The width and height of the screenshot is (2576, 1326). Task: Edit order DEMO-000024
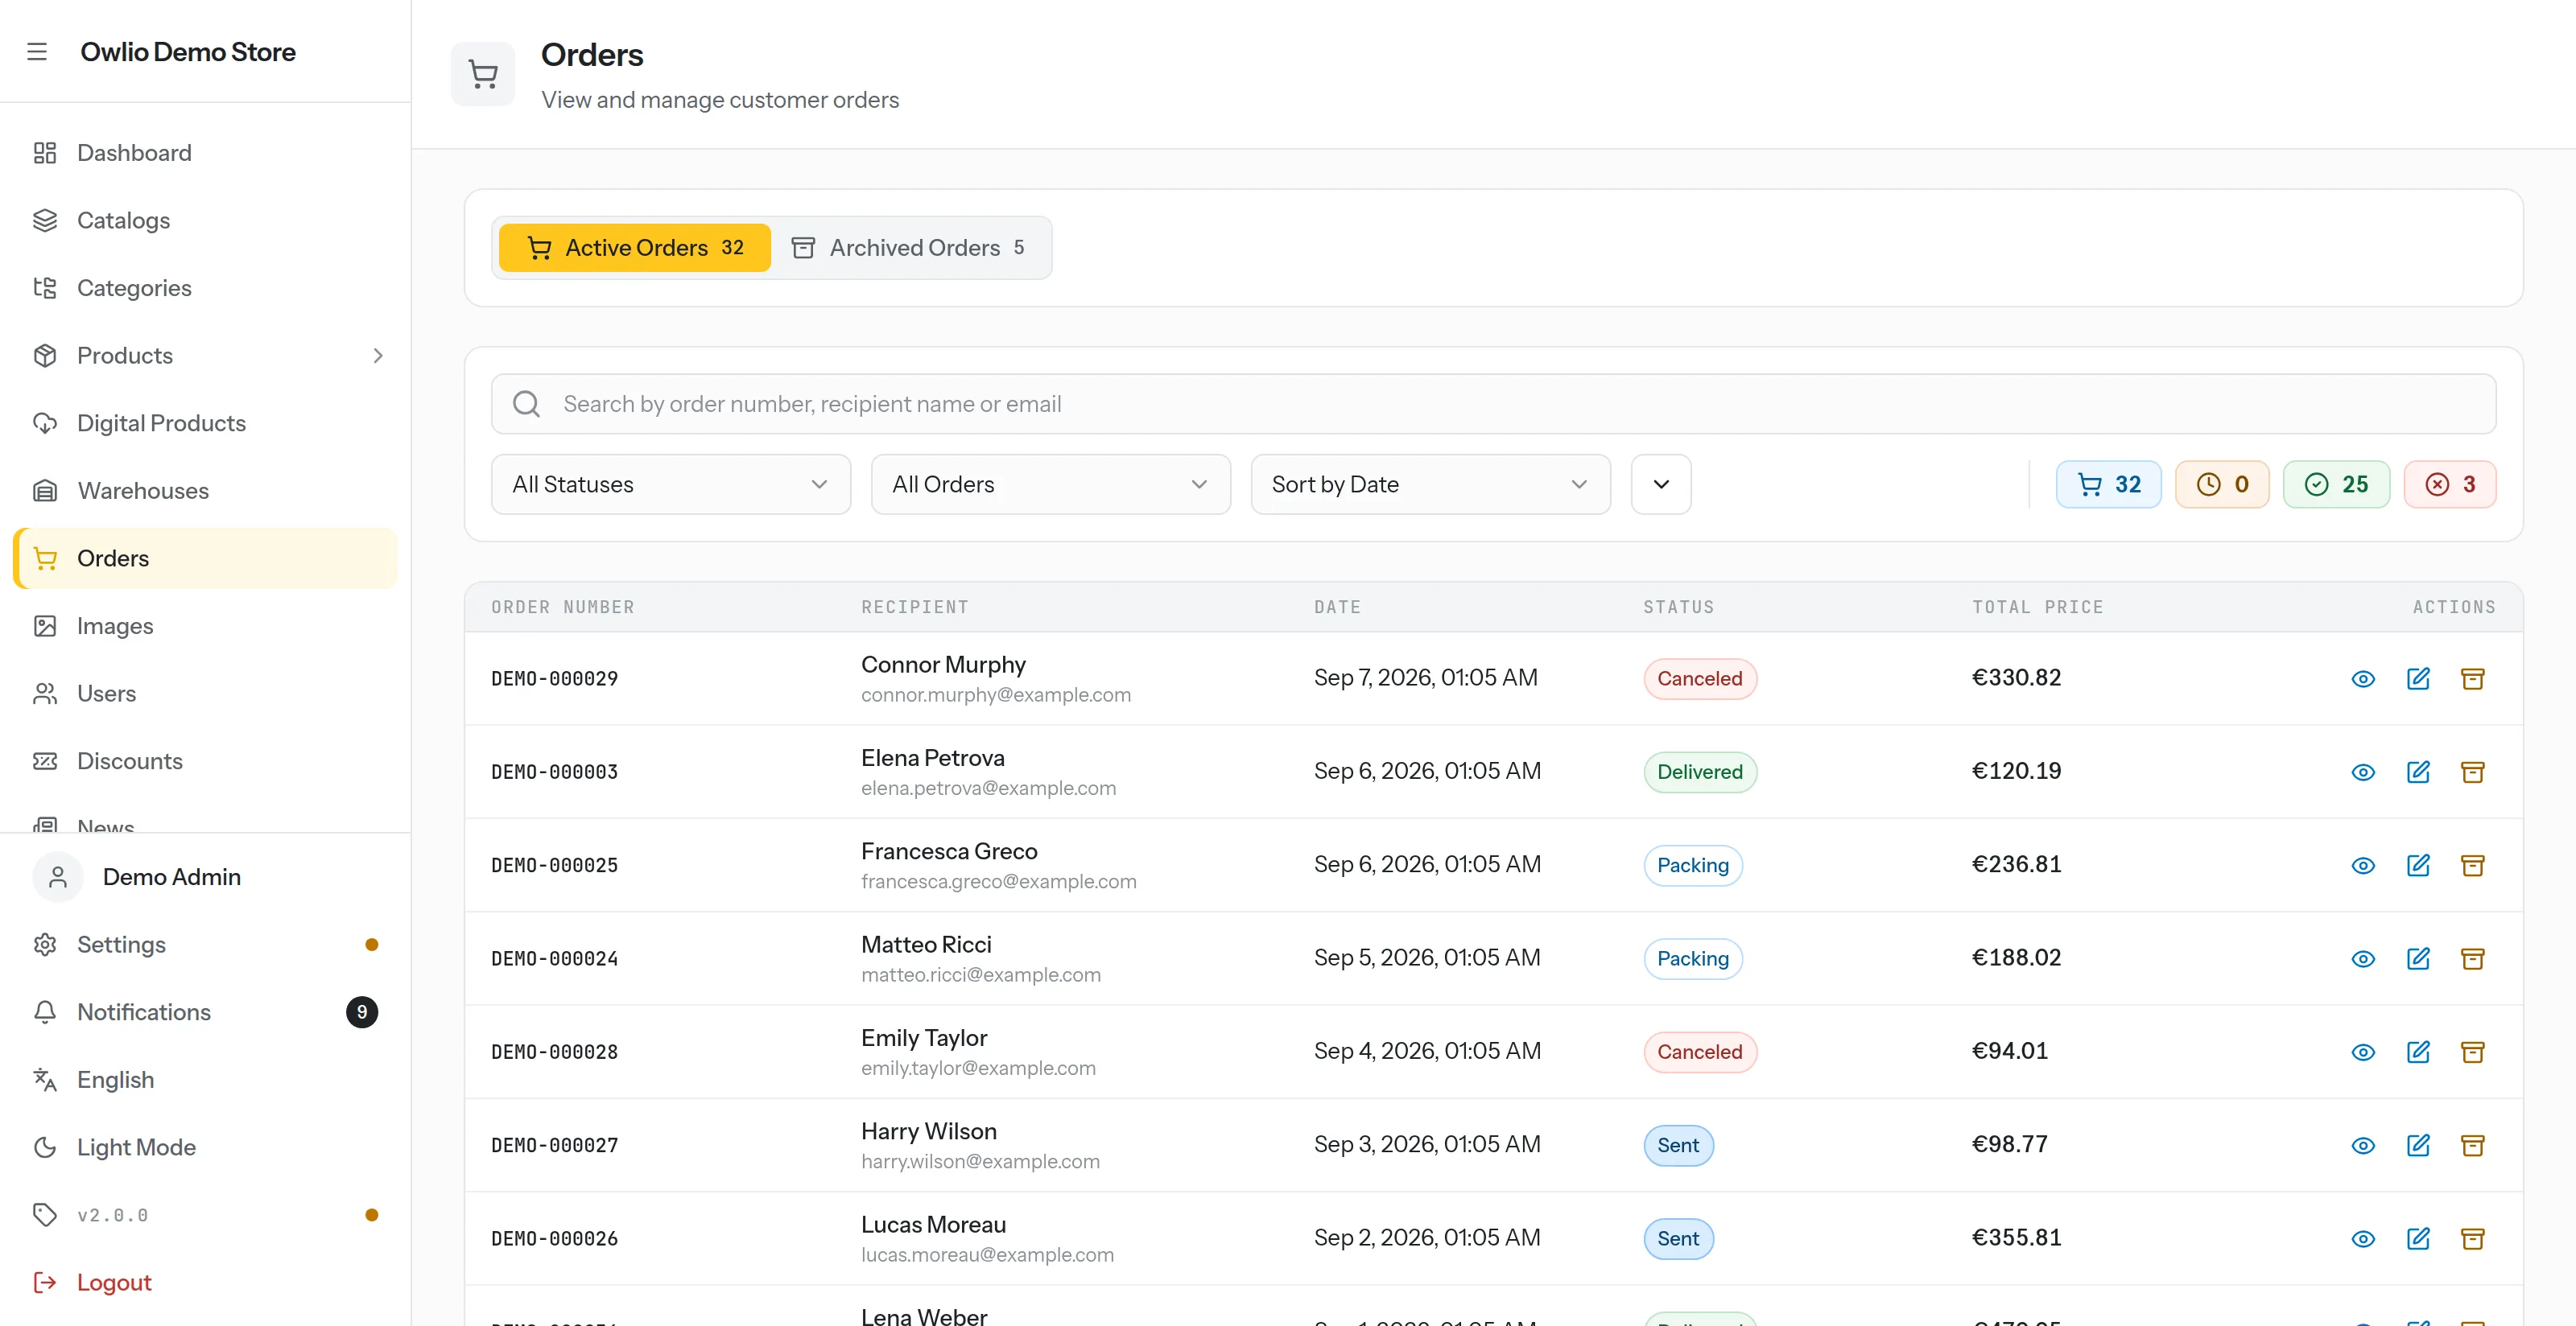pos(2418,958)
